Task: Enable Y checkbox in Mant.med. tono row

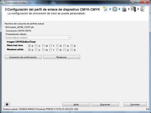Action: point(51,46)
